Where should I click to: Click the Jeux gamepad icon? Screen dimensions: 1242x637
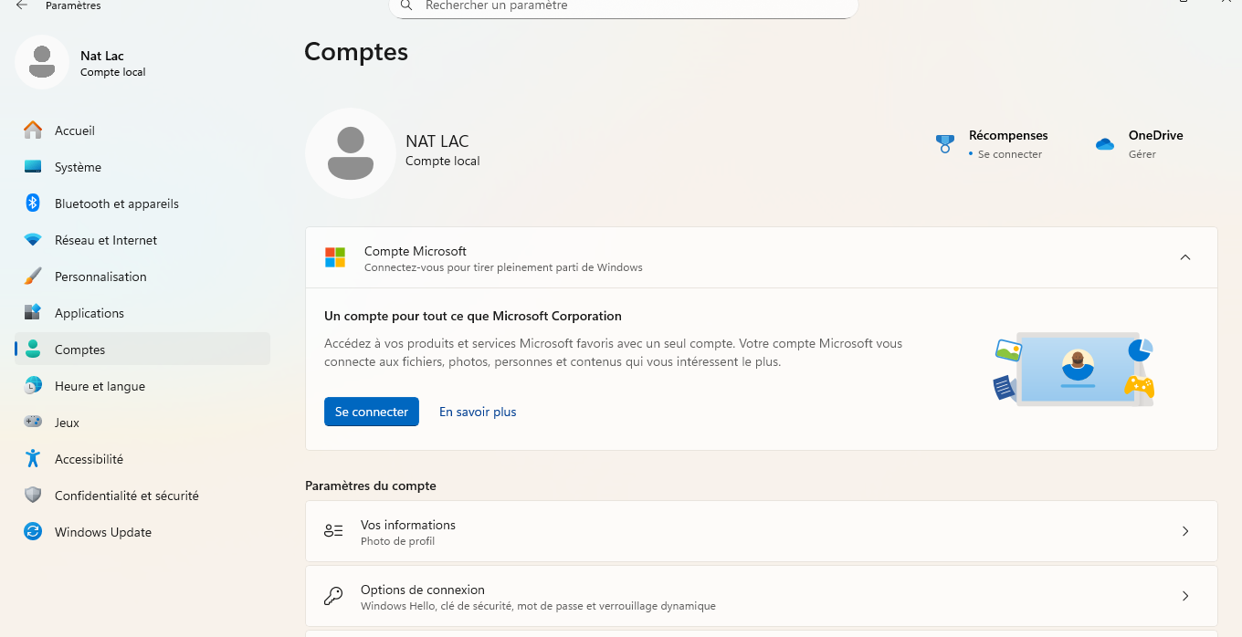click(33, 423)
